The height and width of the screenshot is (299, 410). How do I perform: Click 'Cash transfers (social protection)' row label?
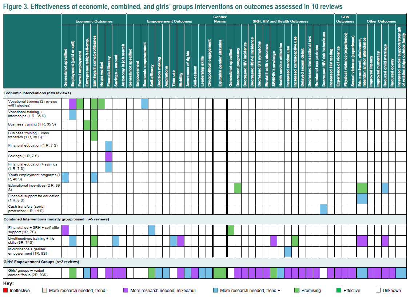click(x=26, y=209)
